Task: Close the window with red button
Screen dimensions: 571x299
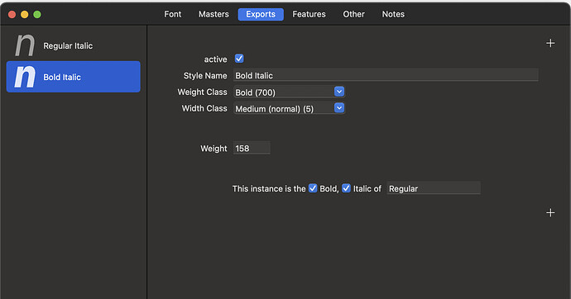Action: 12,15
